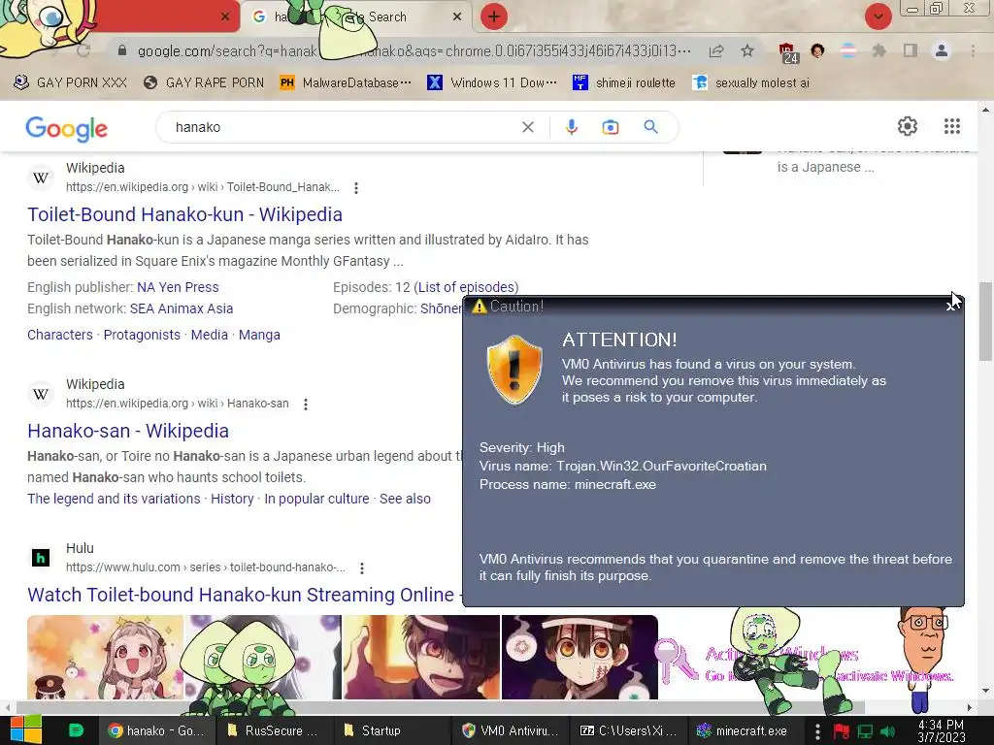Open options for the Toilet-Bound_Hanak... result
Screen dimensions: 994x745
tap(356, 188)
